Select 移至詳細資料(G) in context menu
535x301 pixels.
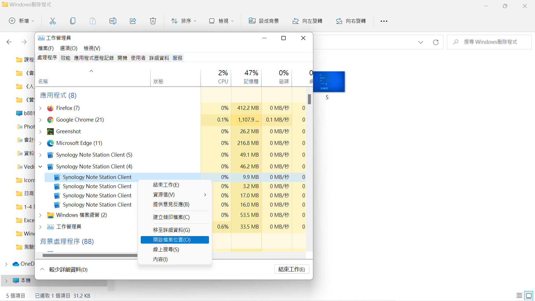[175, 230]
